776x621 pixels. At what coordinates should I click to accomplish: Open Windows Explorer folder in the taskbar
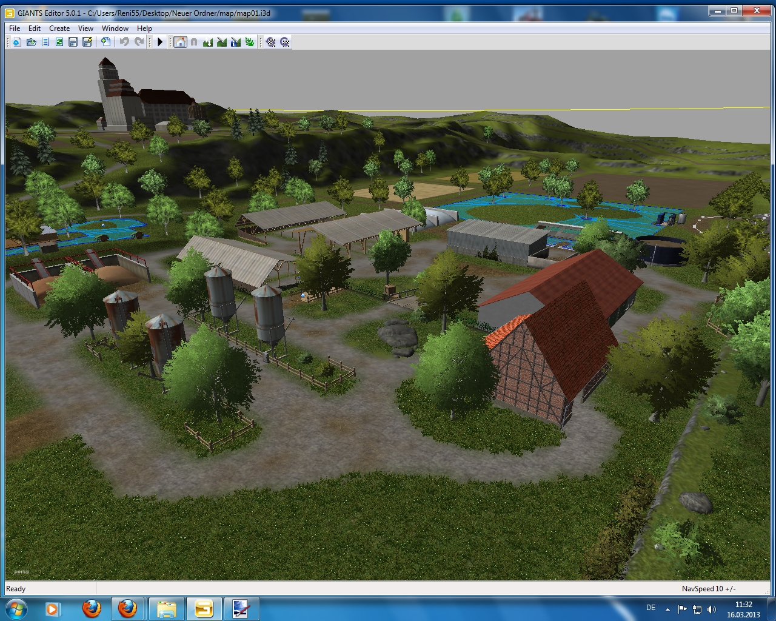[x=166, y=608]
